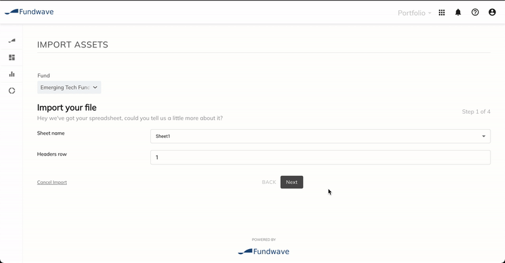Open the Emerging Tech Fund selector
The height and width of the screenshot is (263, 505).
pyautogui.click(x=69, y=88)
